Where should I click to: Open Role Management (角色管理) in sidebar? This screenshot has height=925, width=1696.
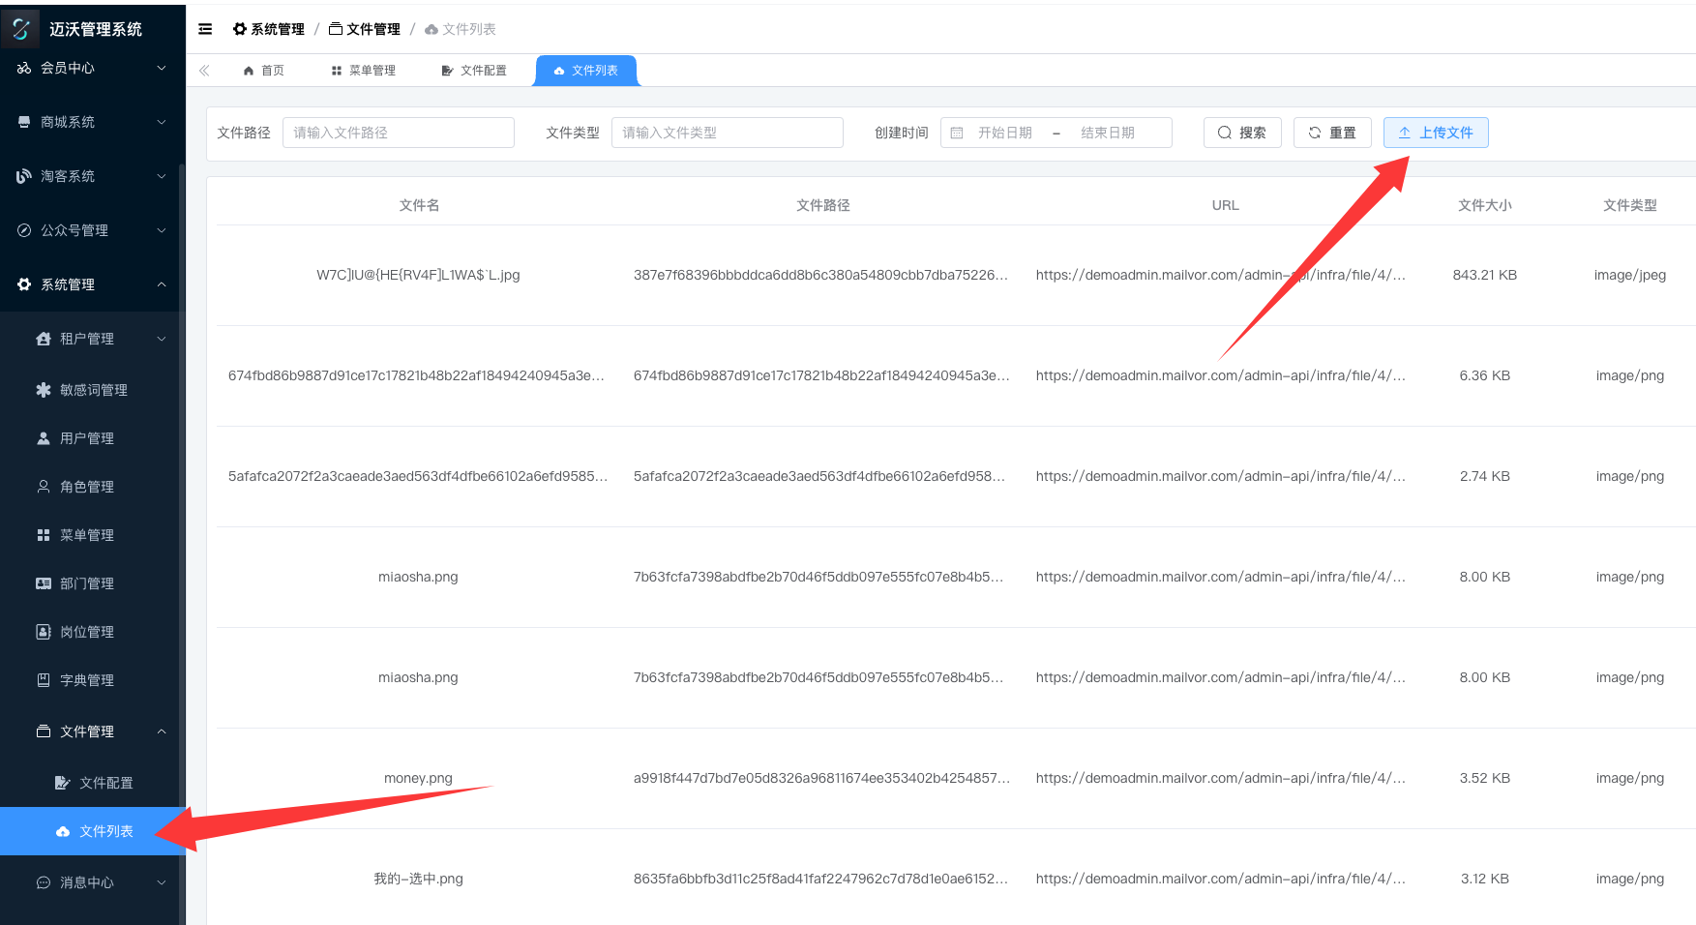click(x=87, y=487)
